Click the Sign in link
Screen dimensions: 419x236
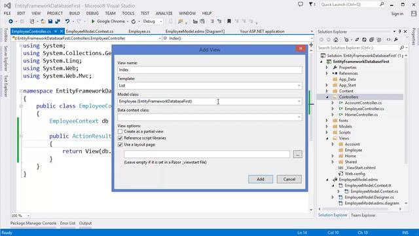coord(397,14)
